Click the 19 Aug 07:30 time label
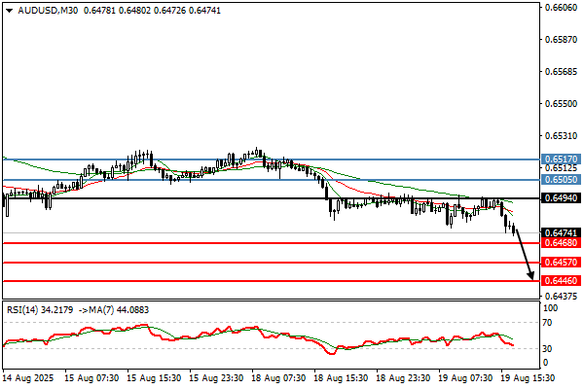The image size is (584, 389). pyautogui.click(x=465, y=378)
